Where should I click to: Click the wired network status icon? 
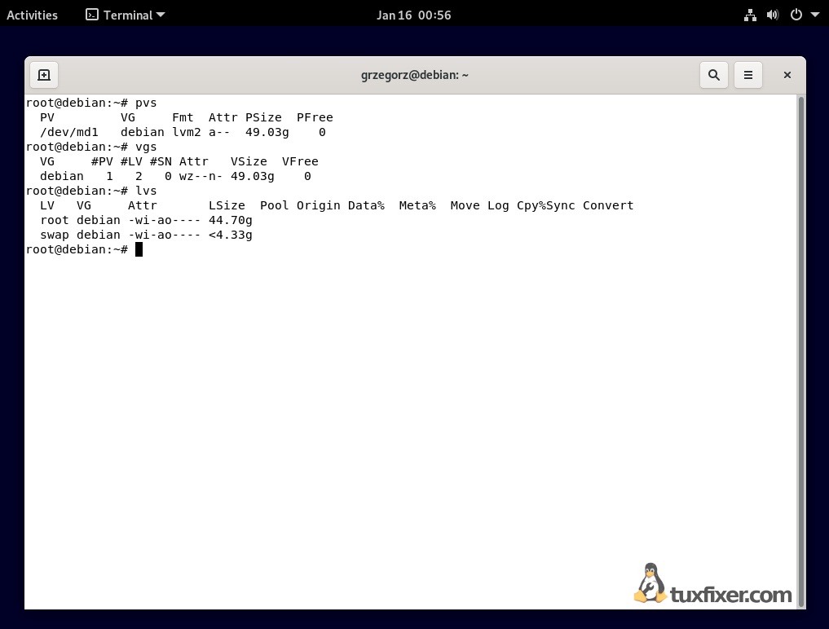click(751, 15)
